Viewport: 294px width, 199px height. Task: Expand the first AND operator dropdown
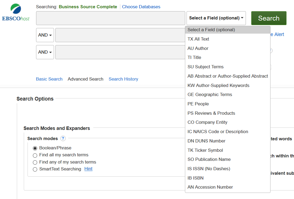tap(45, 35)
